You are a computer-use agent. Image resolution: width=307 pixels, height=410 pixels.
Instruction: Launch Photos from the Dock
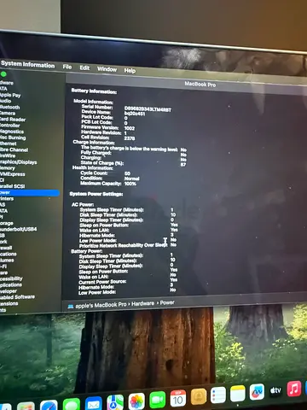[x=136, y=401]
